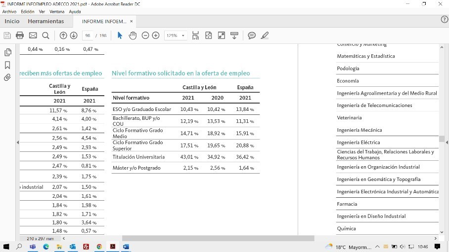Click the vertical scrollbar up arrow

(442, 47)
